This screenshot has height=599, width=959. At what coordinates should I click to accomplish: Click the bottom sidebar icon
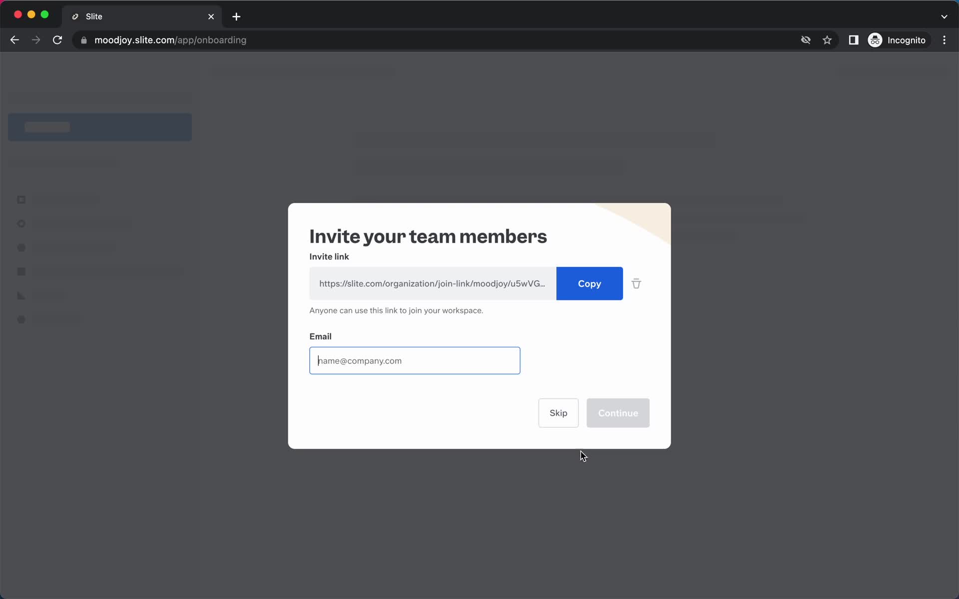point(20,319)
